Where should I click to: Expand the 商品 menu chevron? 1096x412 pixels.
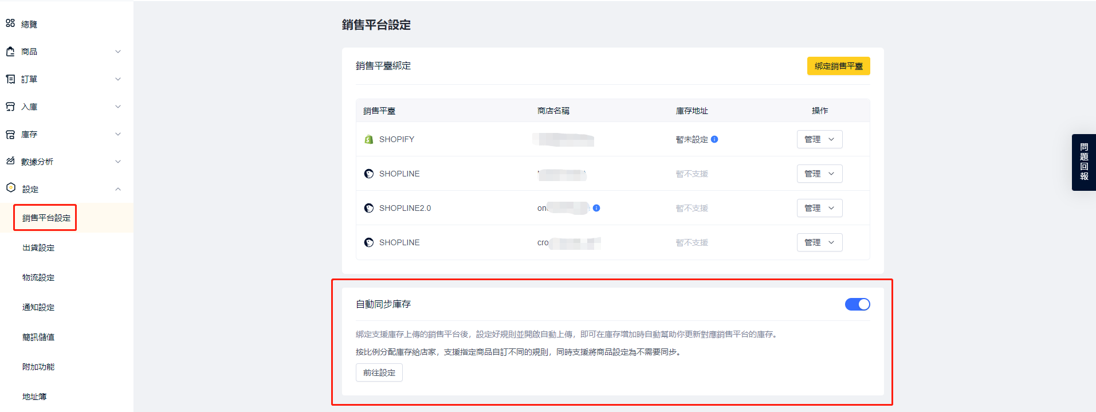[118, 52]
